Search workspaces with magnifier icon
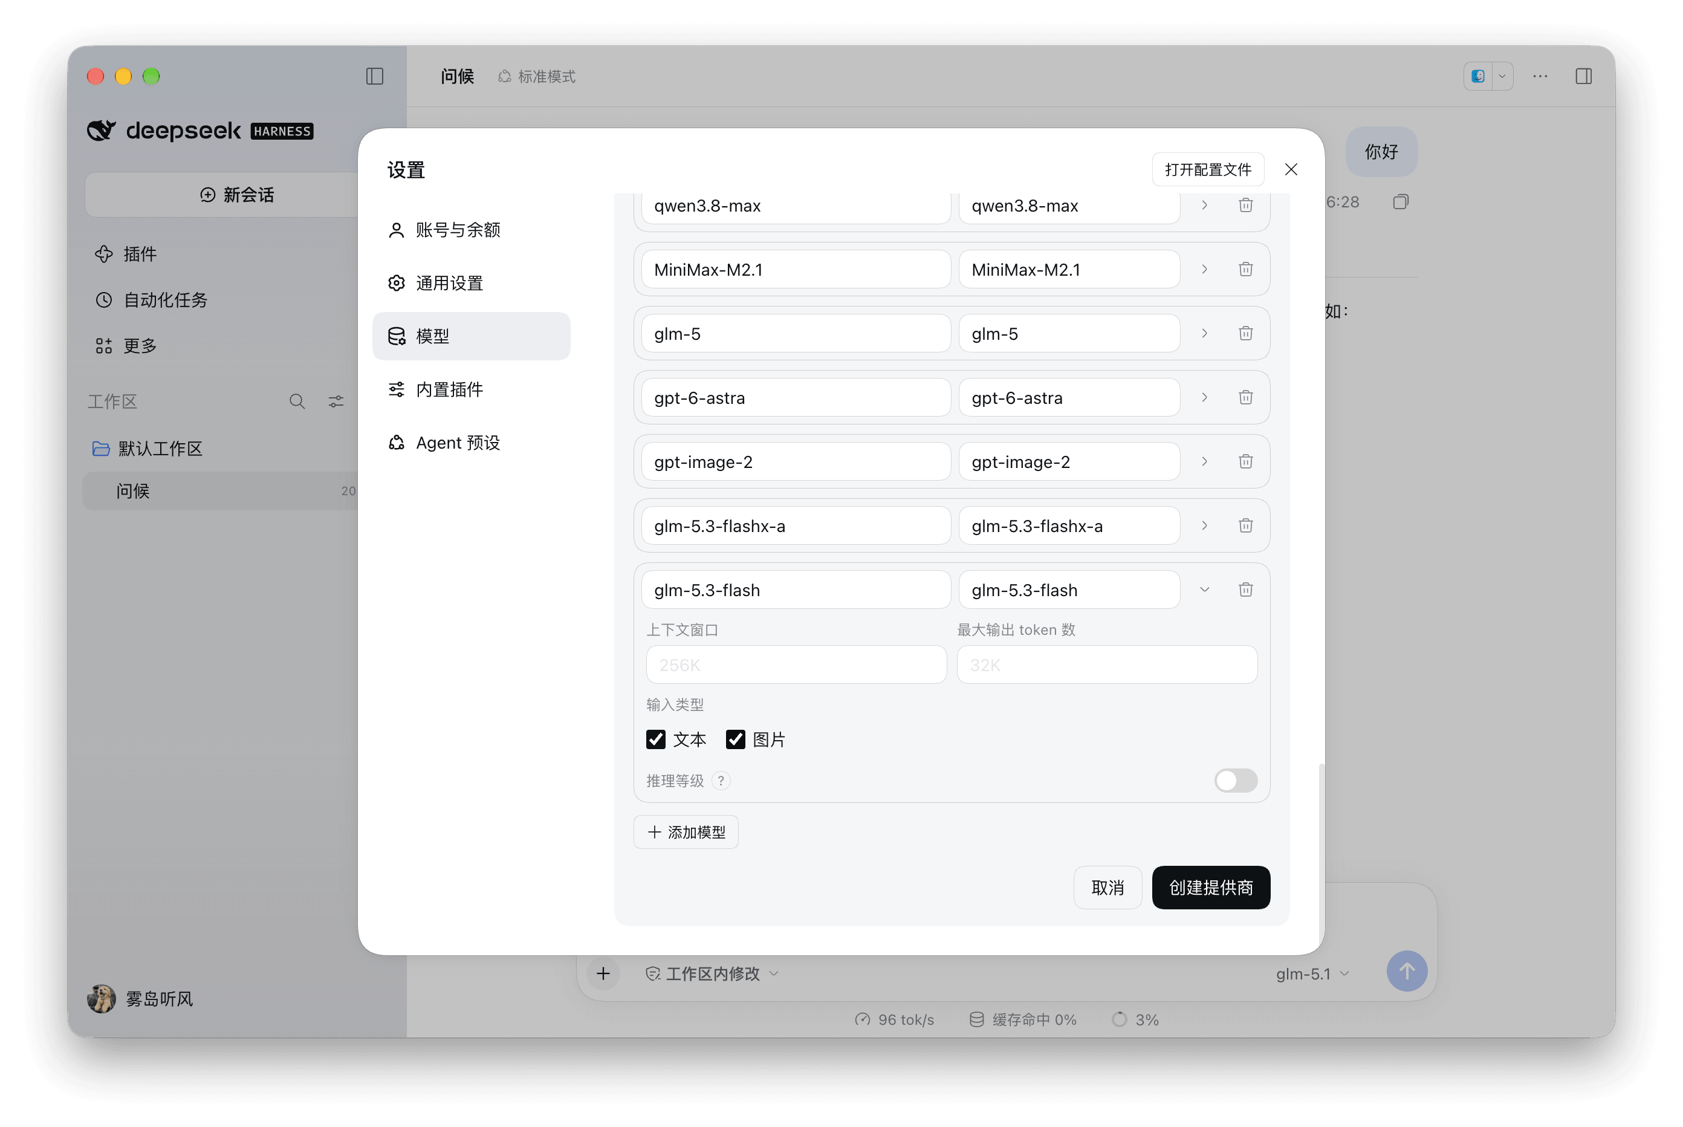This screenshot has height=1127, width=1683. [x=297, y=401]
